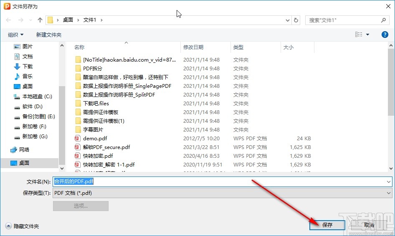Image resolution: width=395 pixels, height=236 pixels.
Task: Go up one folder level
Action: 40,20
